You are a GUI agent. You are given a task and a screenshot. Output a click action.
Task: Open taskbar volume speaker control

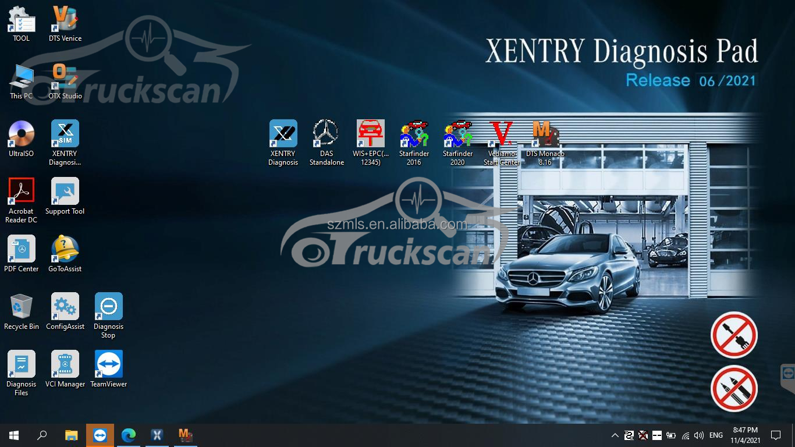[698, 435]
